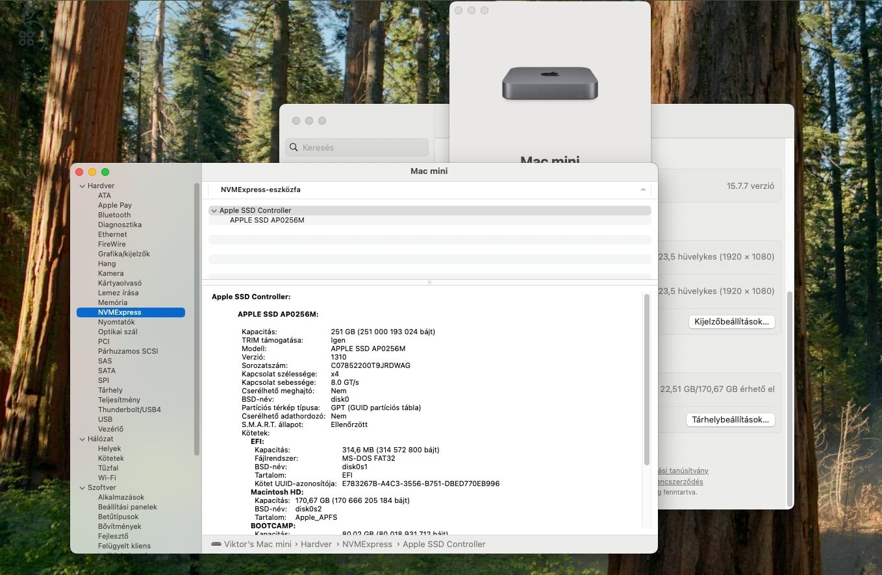Click the EFI volume UUID value
882x575 pixels.
(x=421, y=483)
